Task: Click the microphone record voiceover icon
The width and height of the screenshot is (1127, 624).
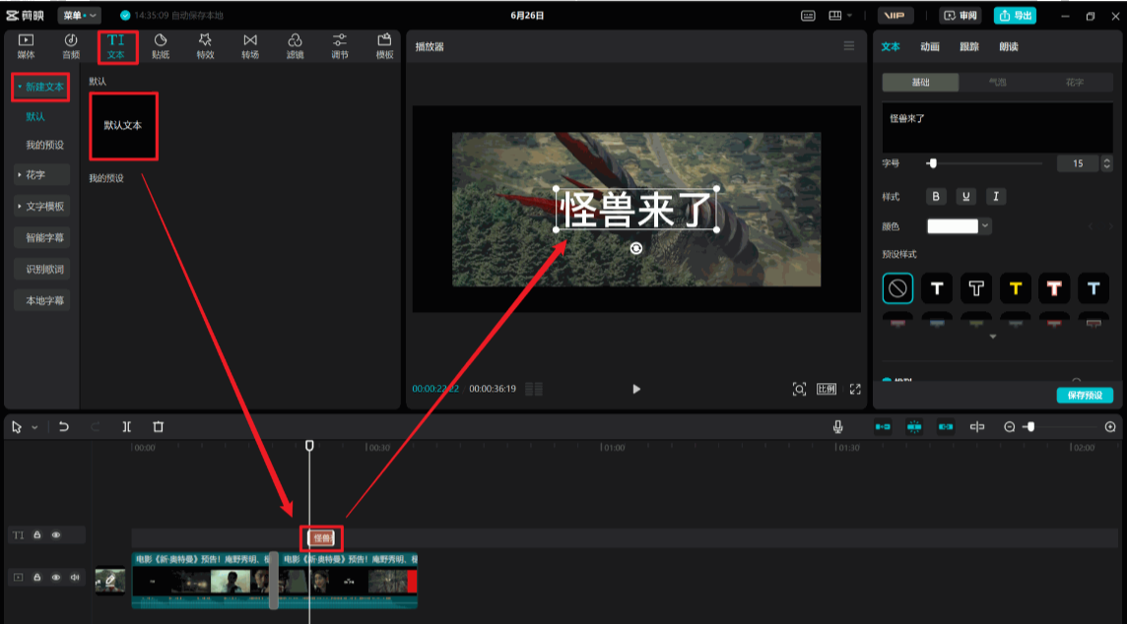Action: click(837, 427)
